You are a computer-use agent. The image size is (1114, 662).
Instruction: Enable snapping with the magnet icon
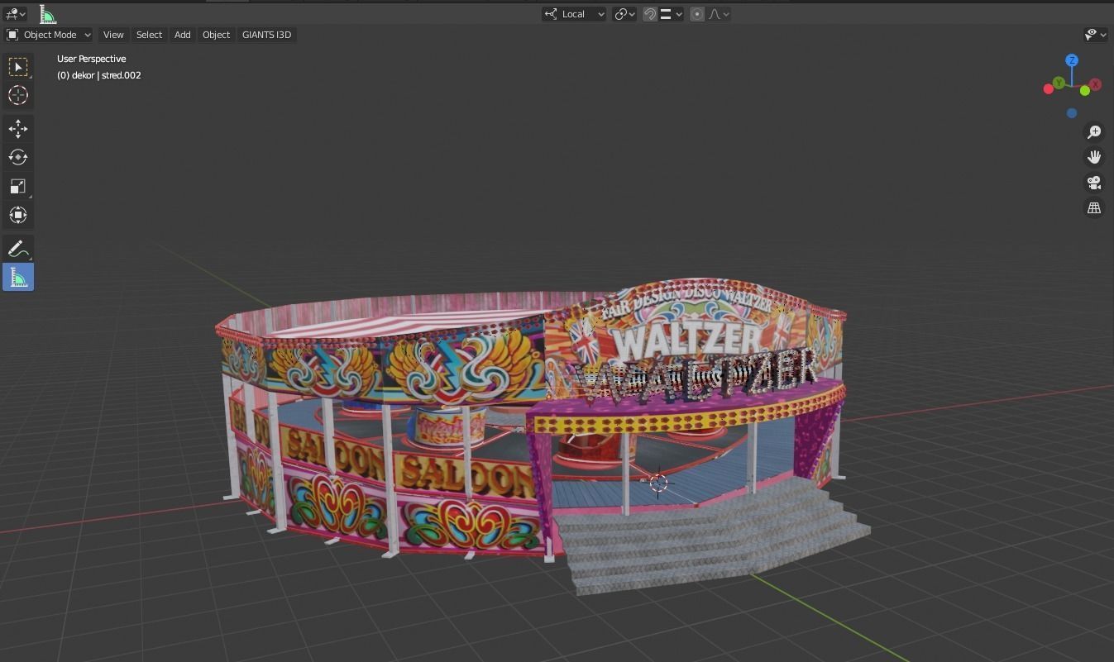650,13
